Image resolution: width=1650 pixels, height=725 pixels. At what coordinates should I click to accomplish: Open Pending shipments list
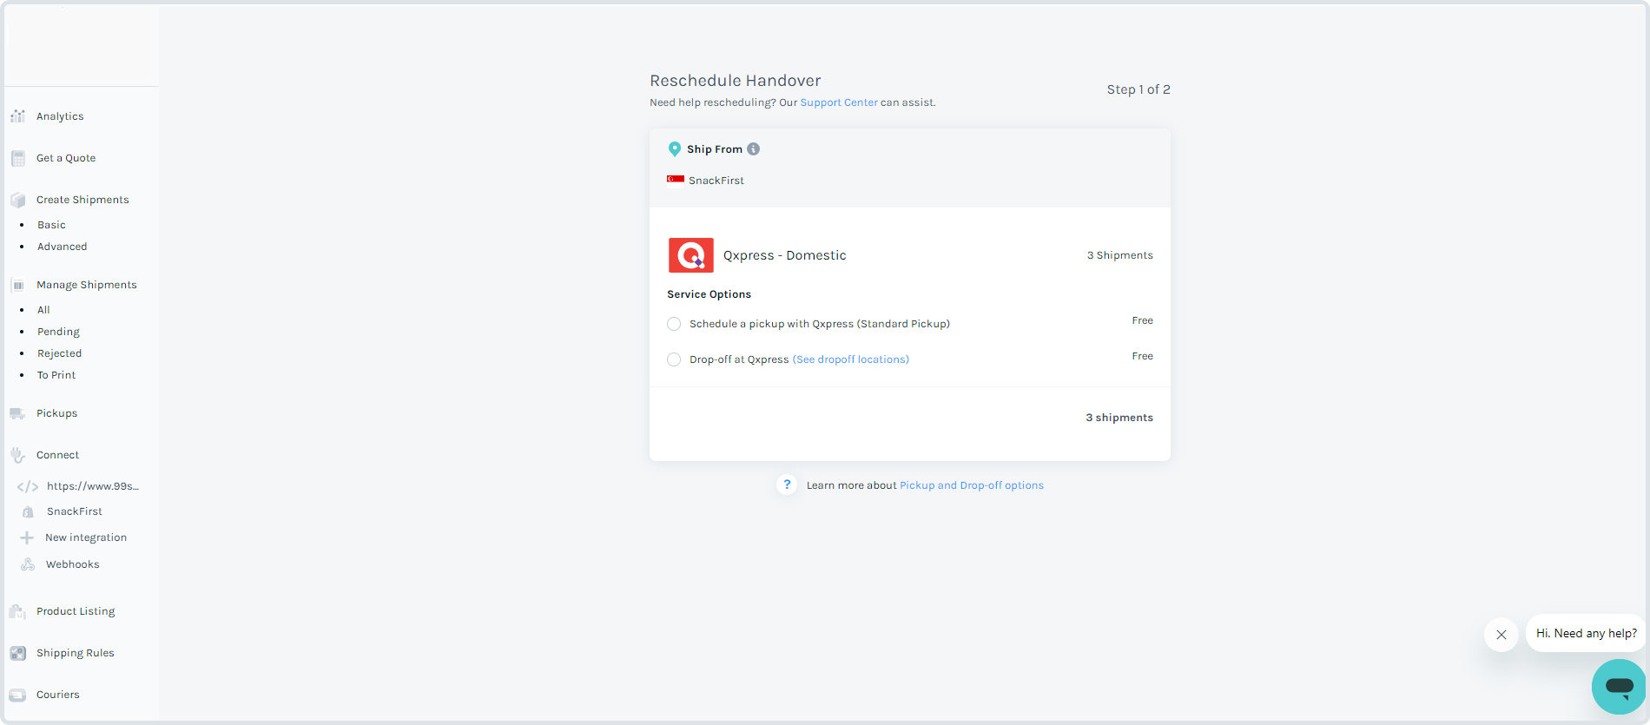coord(58,332)
